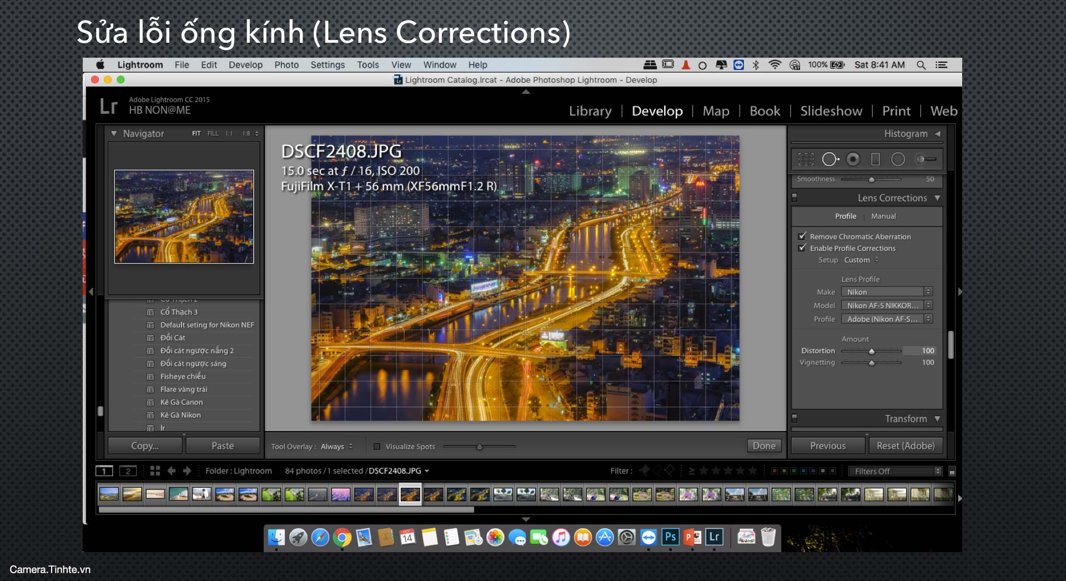Adjust the Distortion amount slider
This screenshot has height=581, width=1066.
pyautogui.click(x=871, y=351)
